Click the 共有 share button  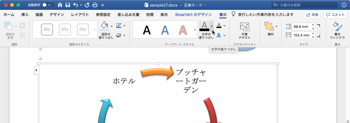point(312,15)
